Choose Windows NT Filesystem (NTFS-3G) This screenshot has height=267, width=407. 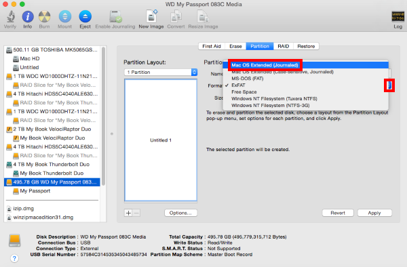306,106
